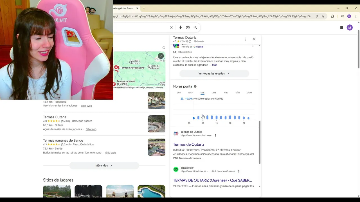The image size is (360, 202).
Task: Select the SÁB day tab
Action: (238, 93)
